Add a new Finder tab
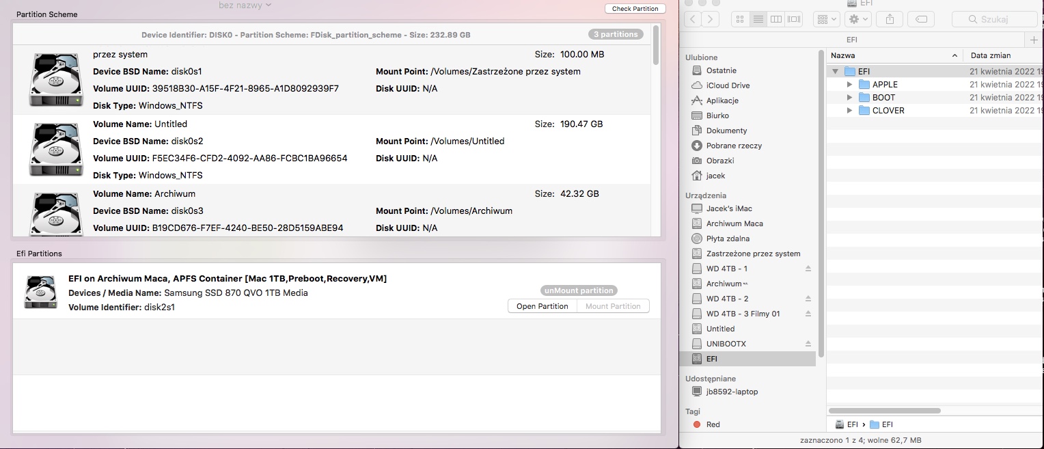Image resolution: width=1044 pixels, height=449 pixels. point(1035,40)
